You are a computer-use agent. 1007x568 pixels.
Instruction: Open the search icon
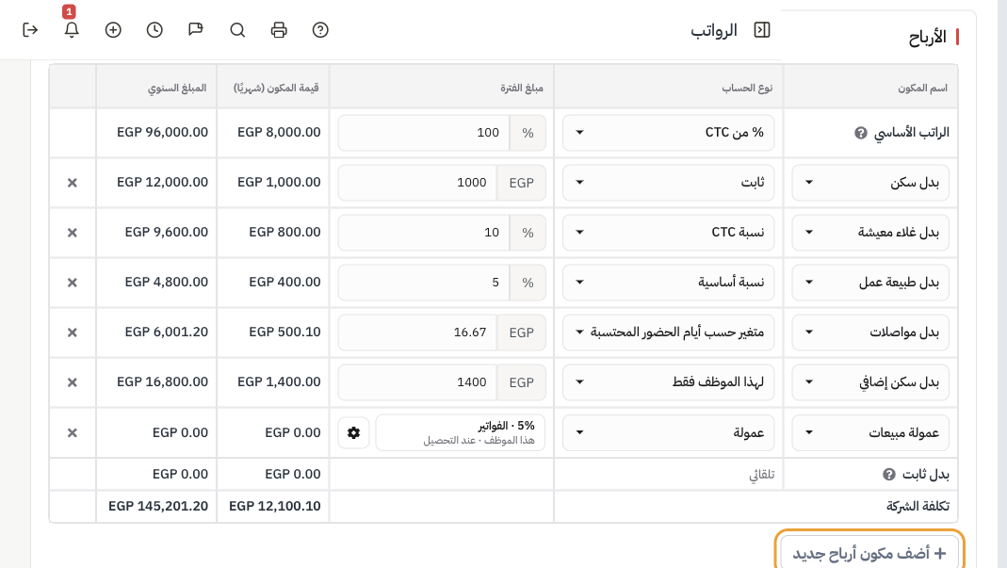click(x=237, y=30)
